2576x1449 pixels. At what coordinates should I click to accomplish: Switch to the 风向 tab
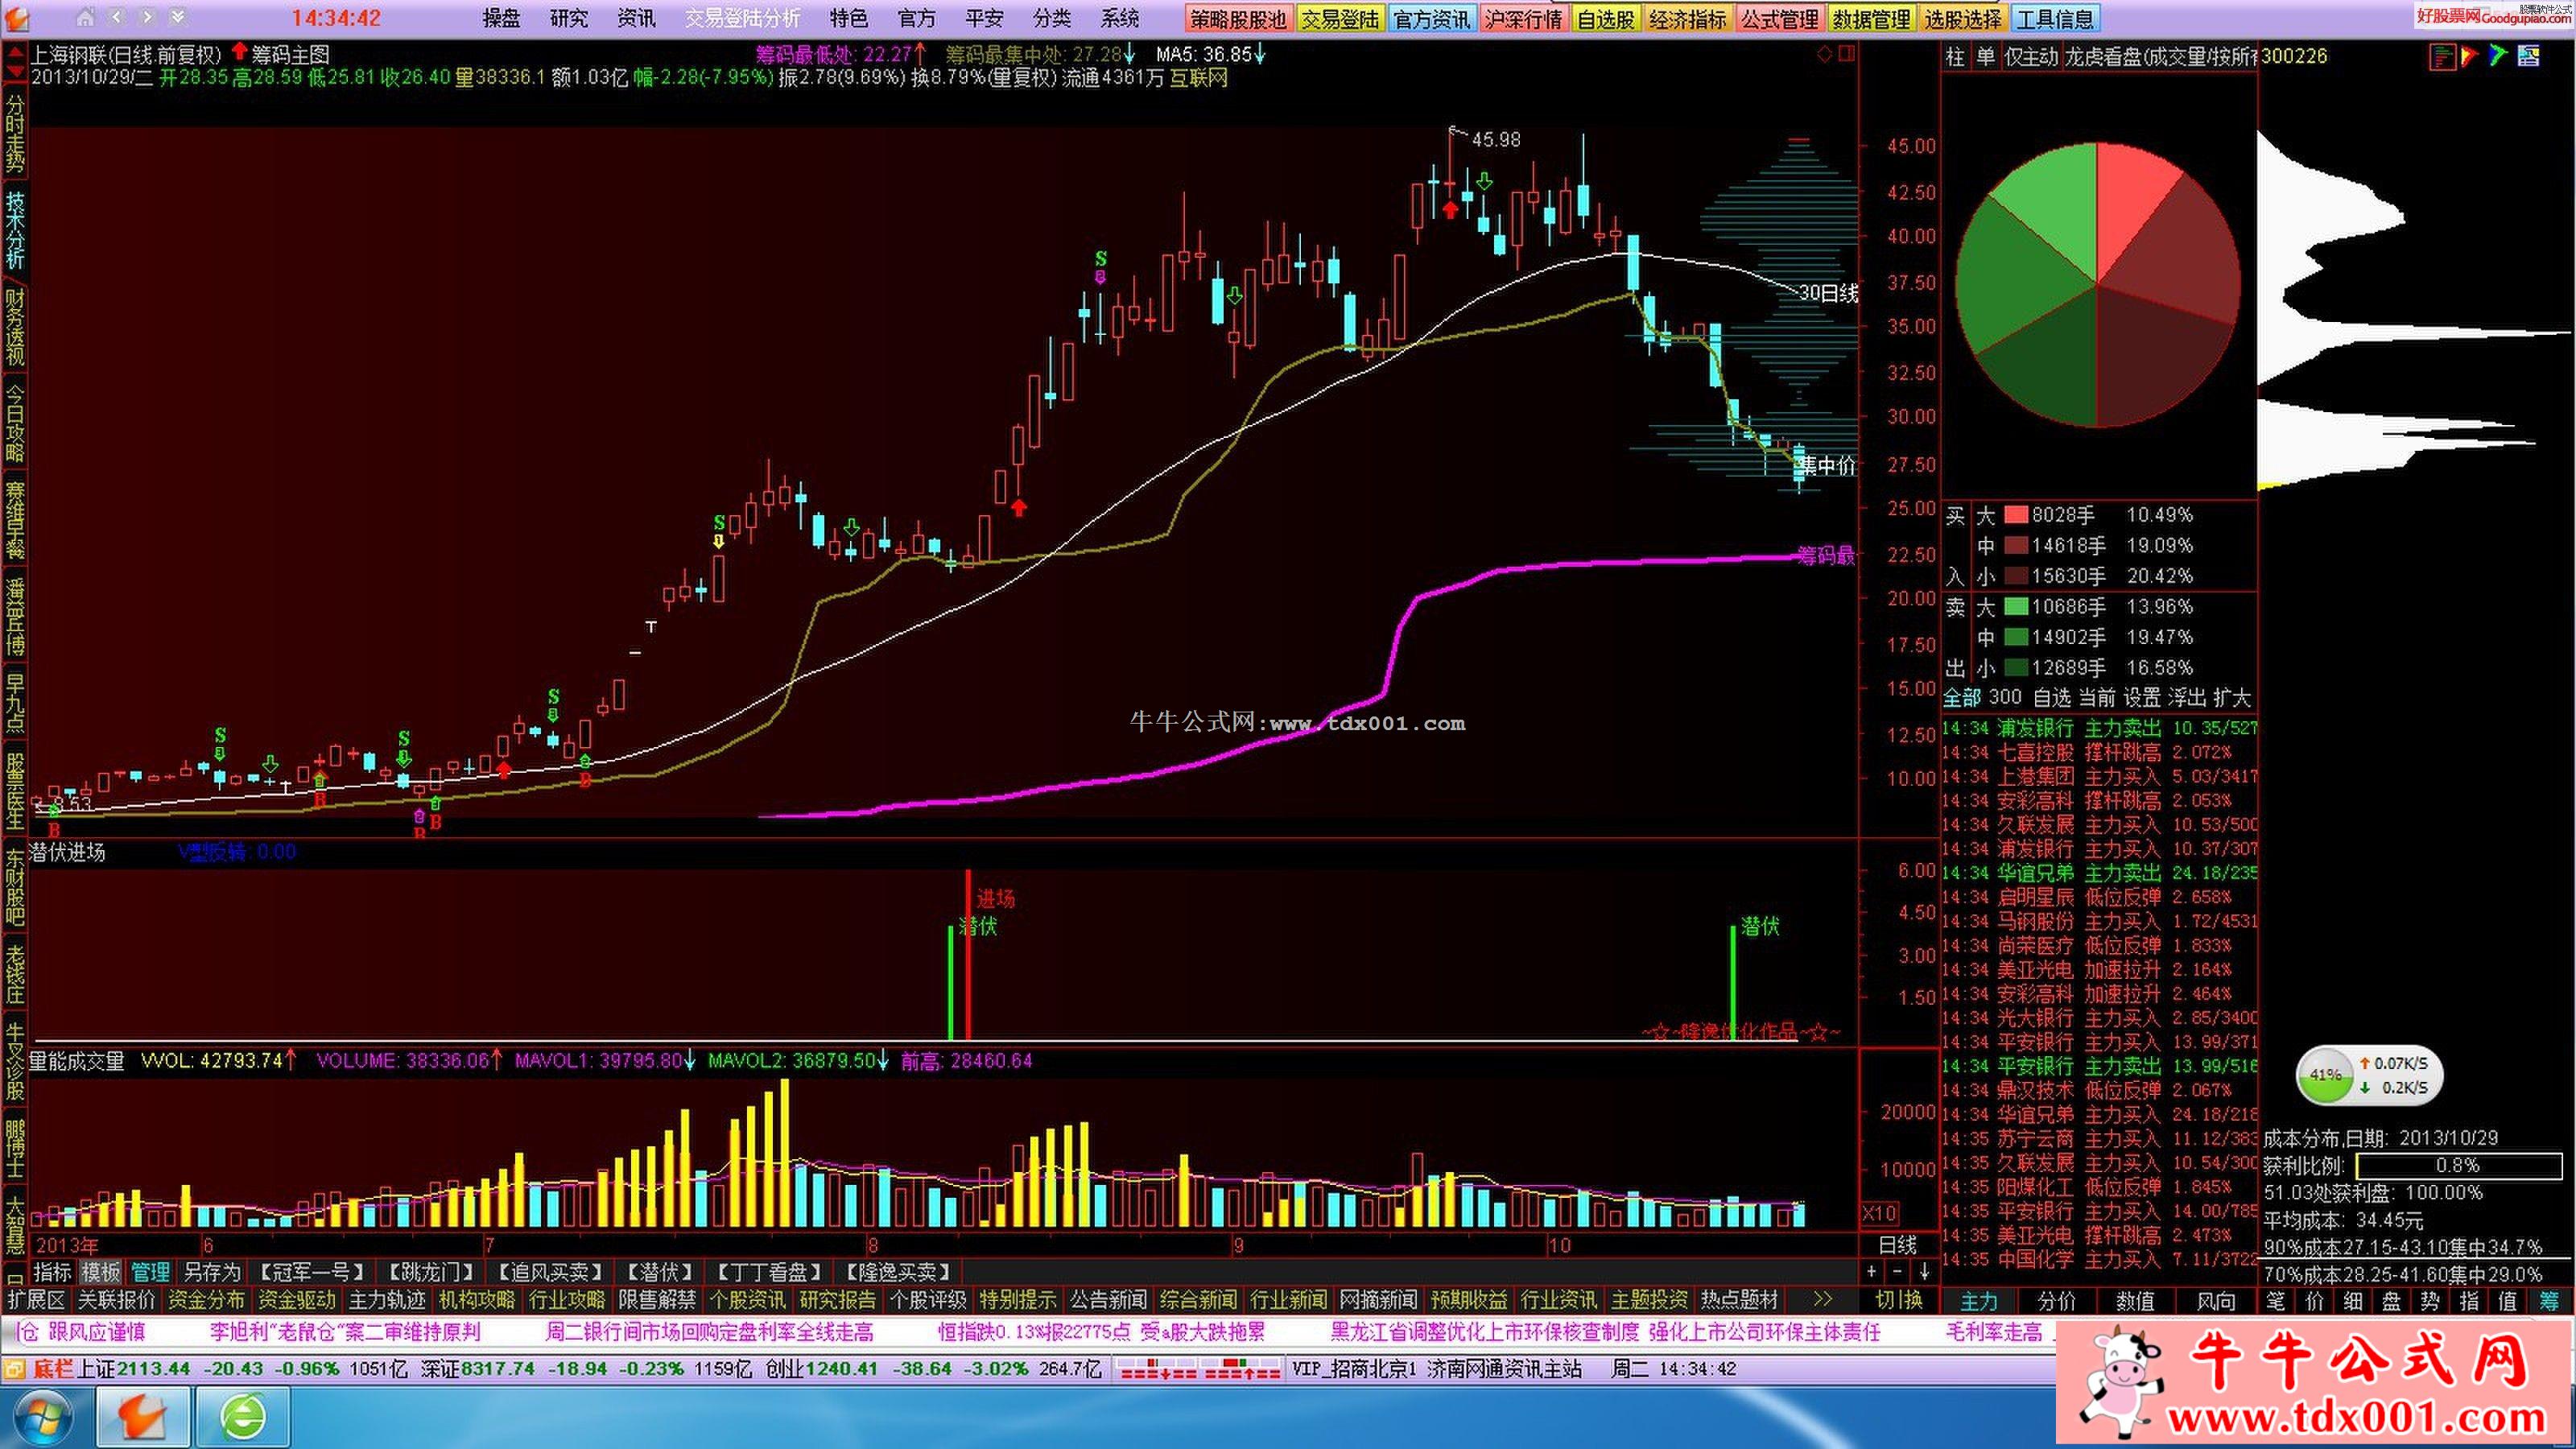coord(2215,1301)
